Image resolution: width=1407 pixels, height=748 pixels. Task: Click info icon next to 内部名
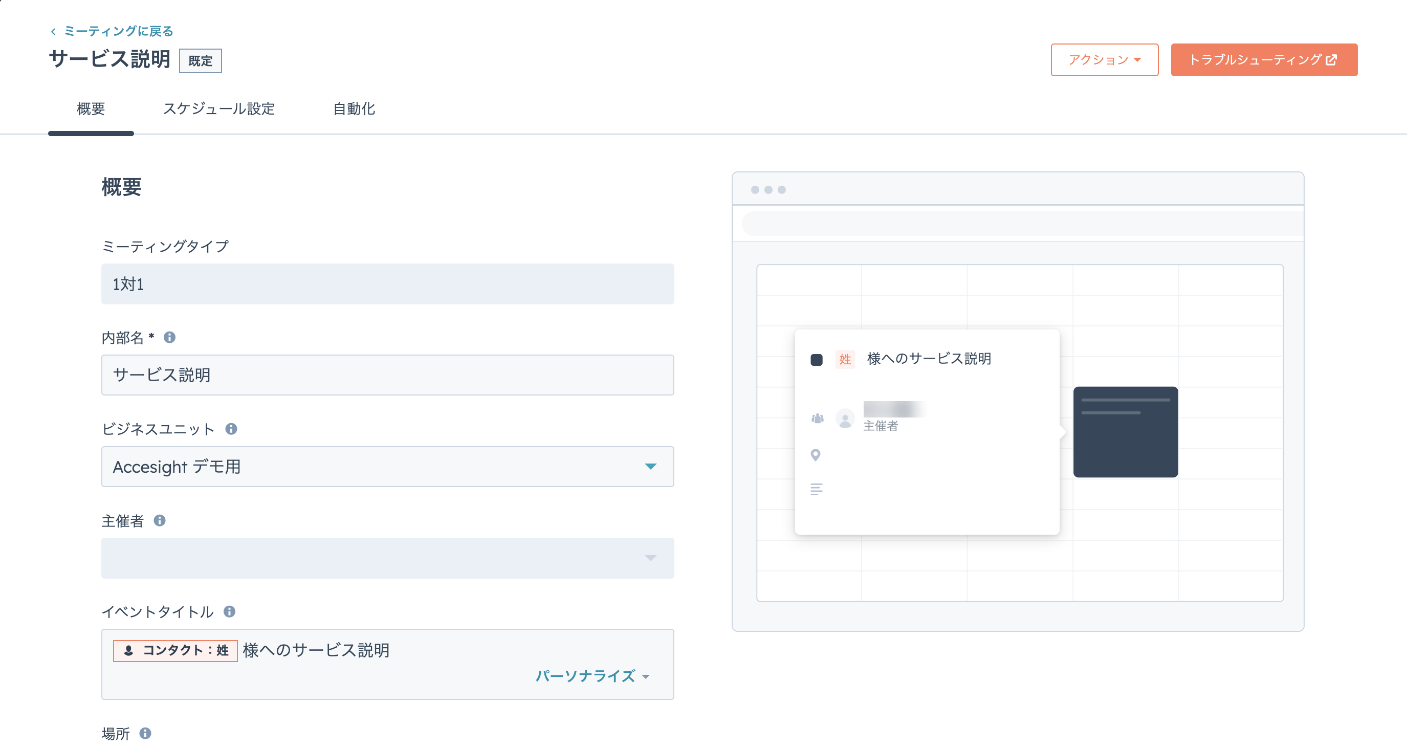[x=170, y=338]
